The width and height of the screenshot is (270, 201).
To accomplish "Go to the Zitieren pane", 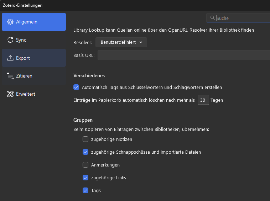I will tap(34, 76).
